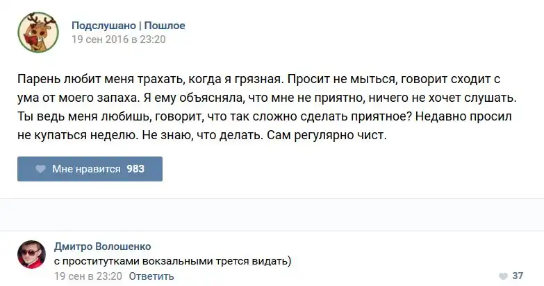Click the comment's 37 likes count
This screenshot has height=286, width=544.
pos(518,276)
